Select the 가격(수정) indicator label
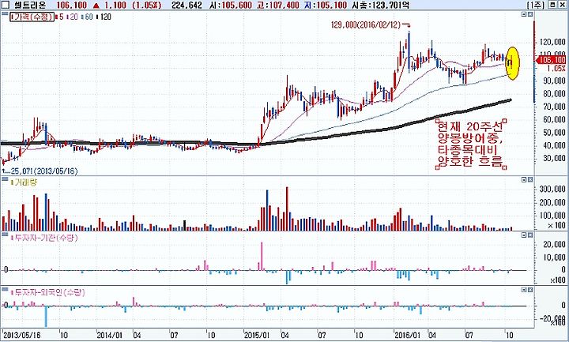 pyautogui.click(x=32, y=17)
